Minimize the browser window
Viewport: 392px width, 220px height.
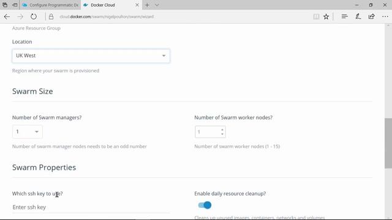coord(356,5)
